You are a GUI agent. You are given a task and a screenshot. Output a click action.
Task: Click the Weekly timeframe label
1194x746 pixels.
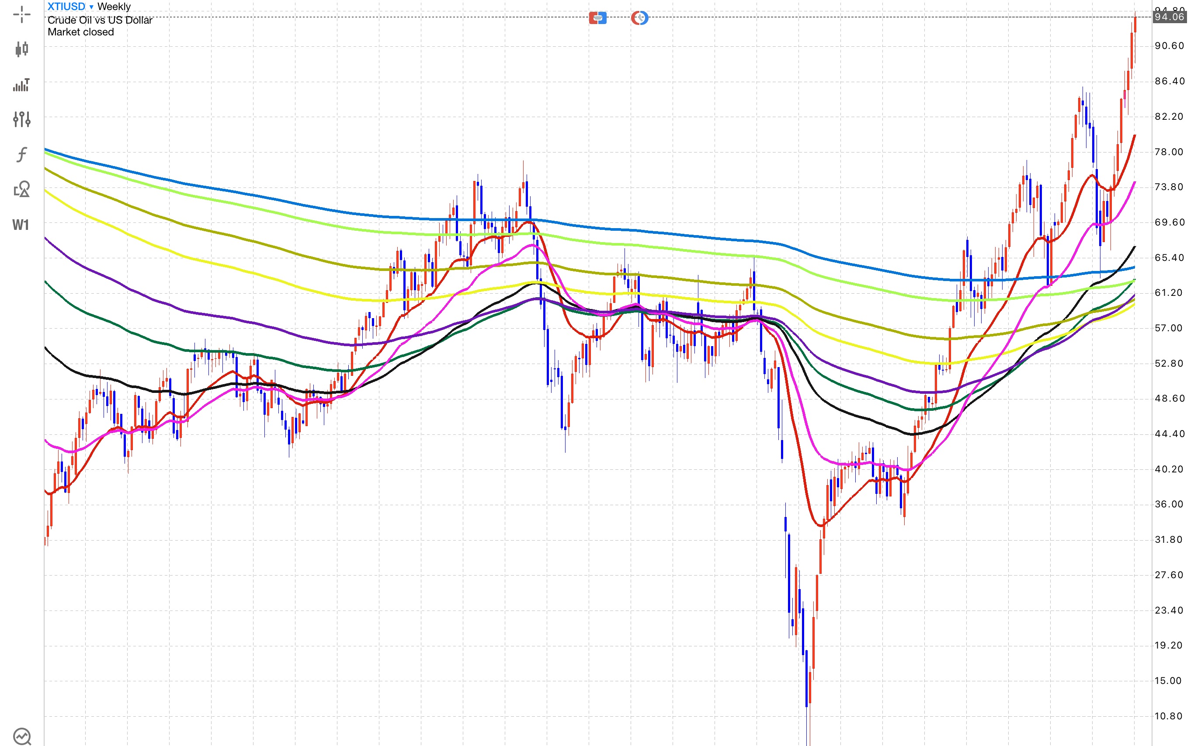(x=114, y=7)
